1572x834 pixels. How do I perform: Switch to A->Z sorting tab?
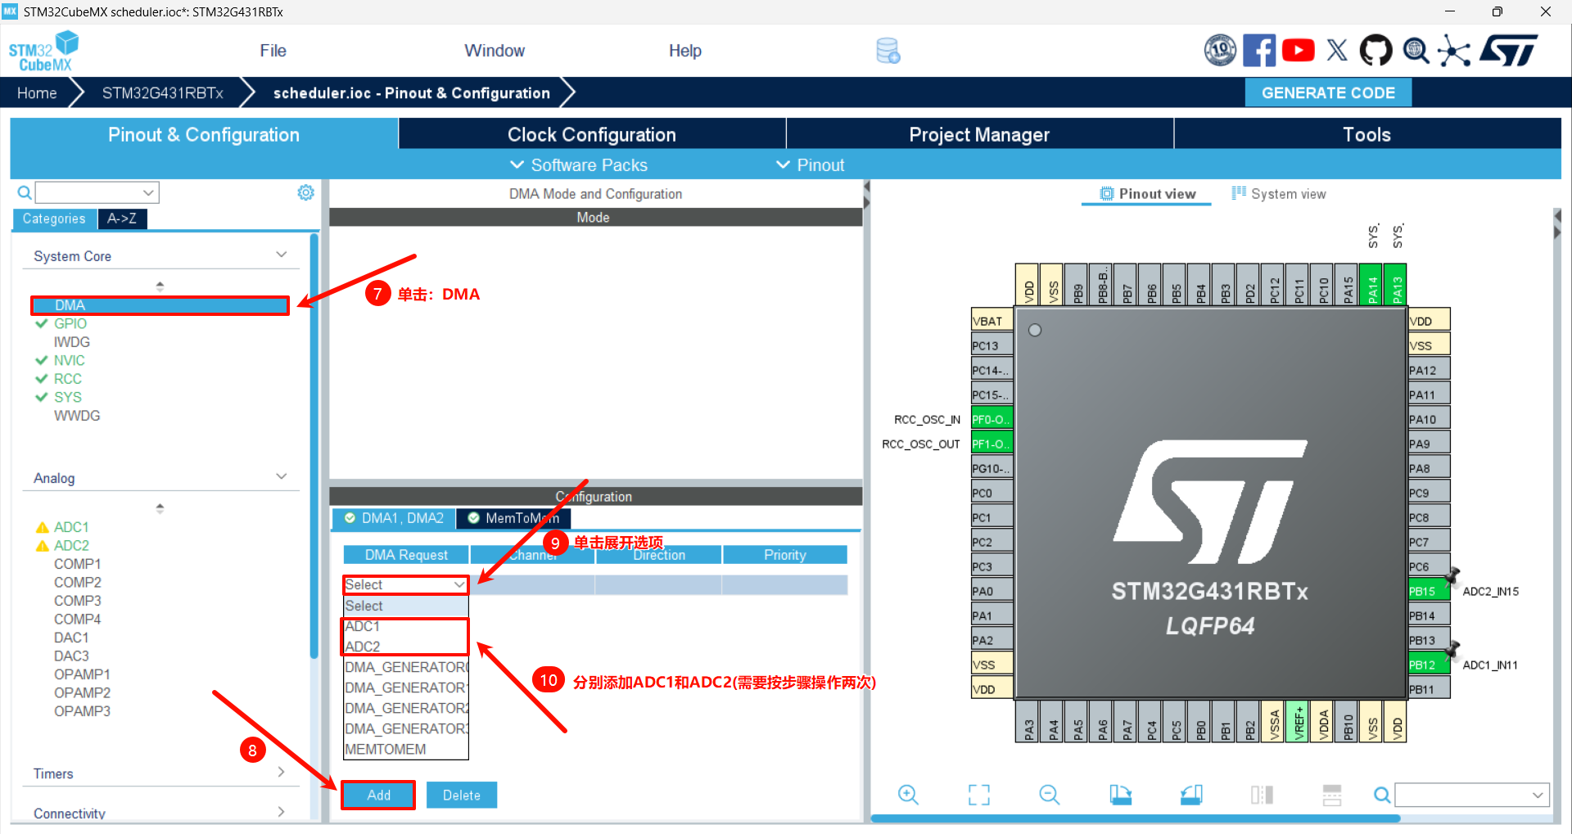tap(122, 219)
